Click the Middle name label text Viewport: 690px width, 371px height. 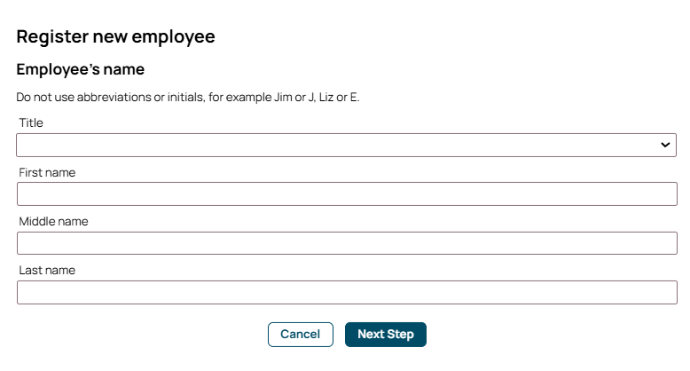53,221
